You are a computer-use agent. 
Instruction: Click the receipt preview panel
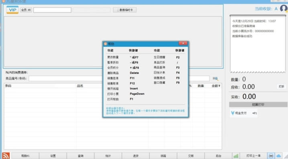[258, 44]
